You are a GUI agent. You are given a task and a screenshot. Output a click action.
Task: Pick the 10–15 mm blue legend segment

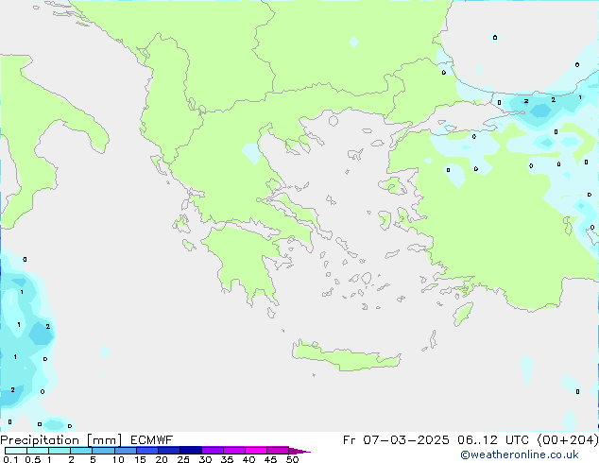pyautogui.click(x=125, y=451)
